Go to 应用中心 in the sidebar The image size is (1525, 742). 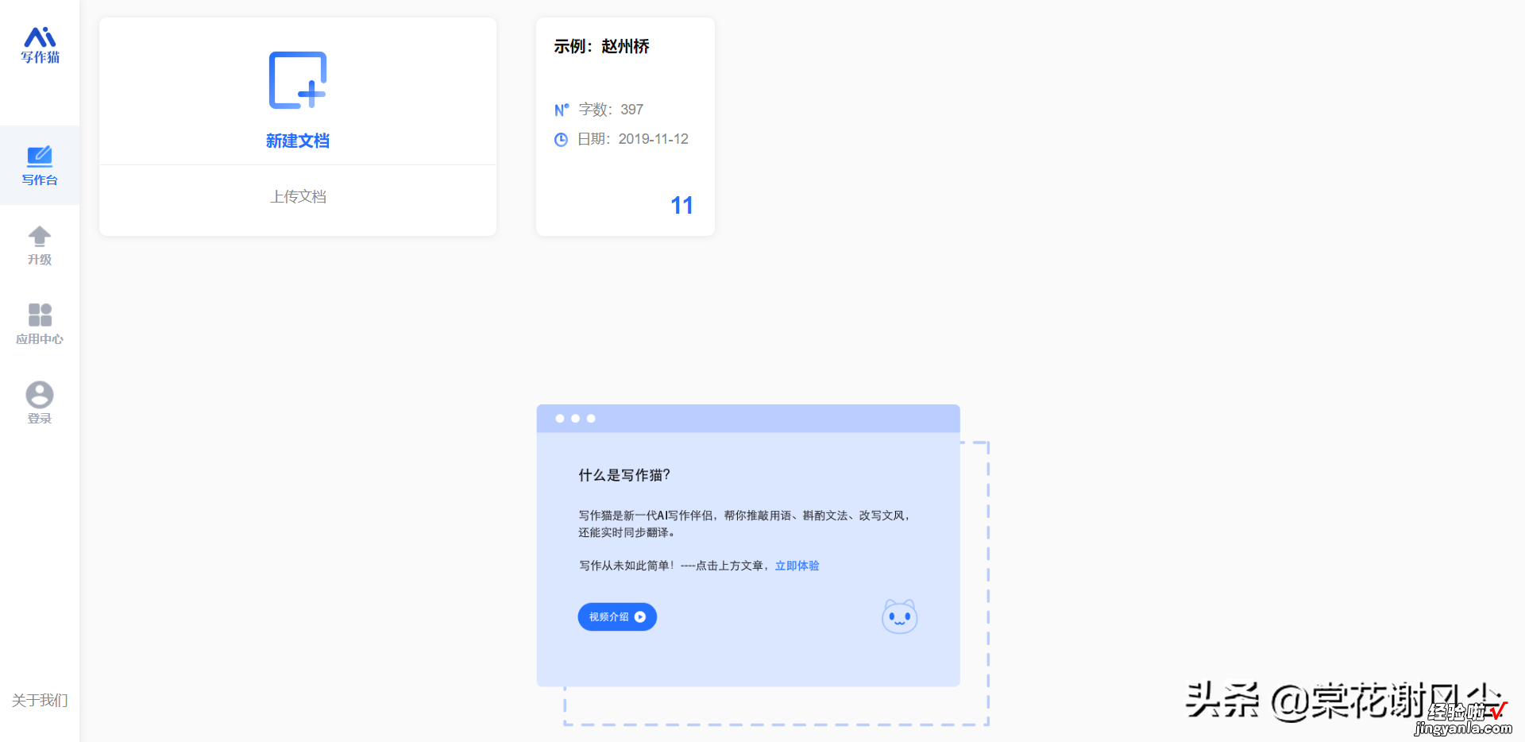tap(40, 324)
